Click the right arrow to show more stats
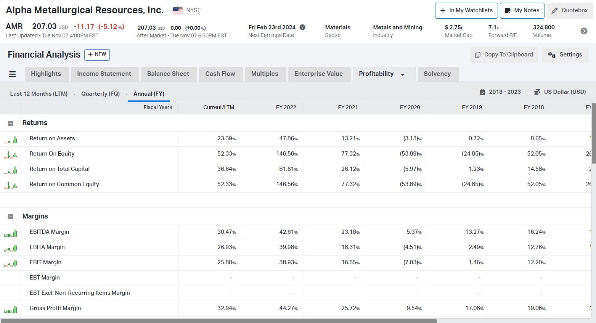This screenshot has height=323, width=596. (x=584, y=31)
